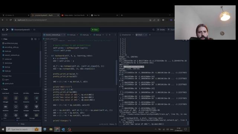
Task: Click the Windows Start button
Action: pyautogui.click(x=3, y=129)
